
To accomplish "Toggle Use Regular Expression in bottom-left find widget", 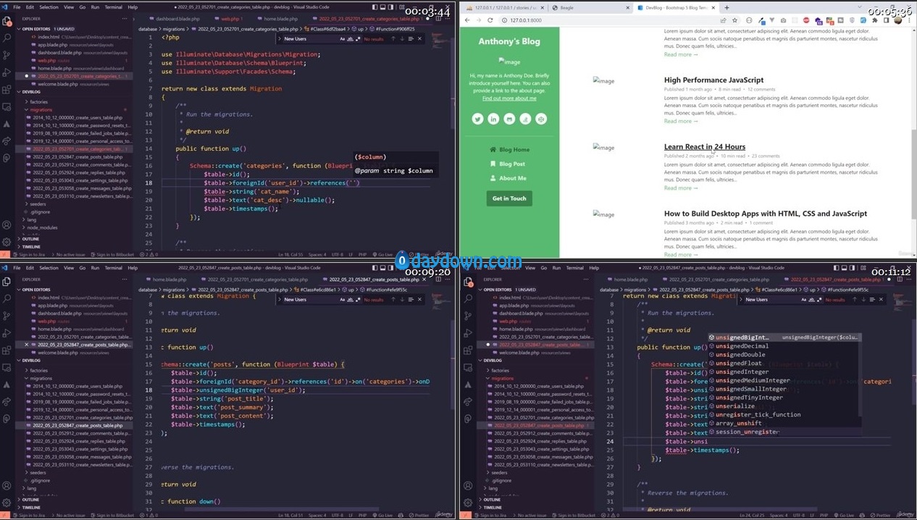I will (359, 299).
